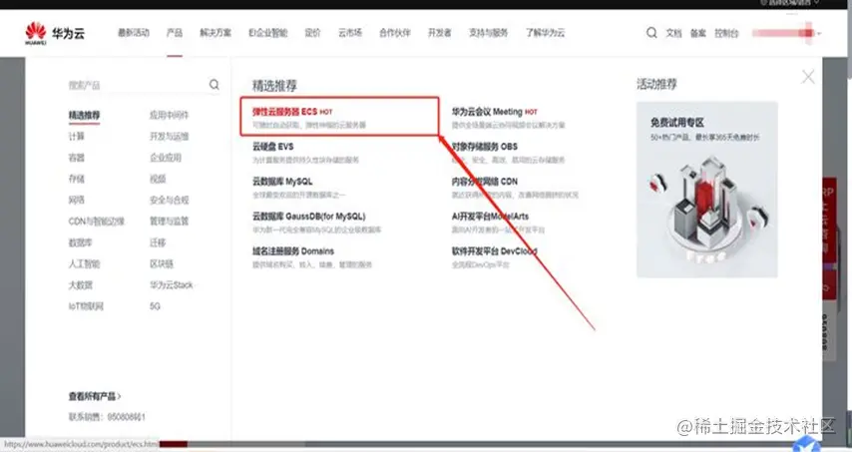Screen dimensions: 852x452
Task: Select the 安全与合规 category
Action: pyautogui.click(x=169, y=200)
